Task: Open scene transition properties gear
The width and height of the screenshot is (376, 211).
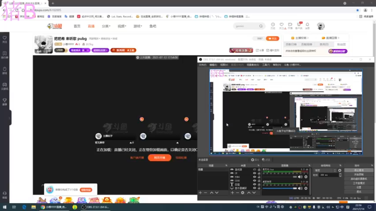Action: tap(339, 171)
